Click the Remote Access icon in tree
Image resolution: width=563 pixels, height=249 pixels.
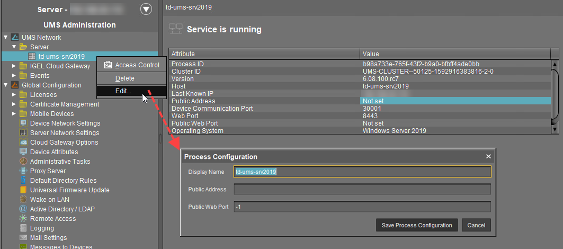[x=23, y=219]
